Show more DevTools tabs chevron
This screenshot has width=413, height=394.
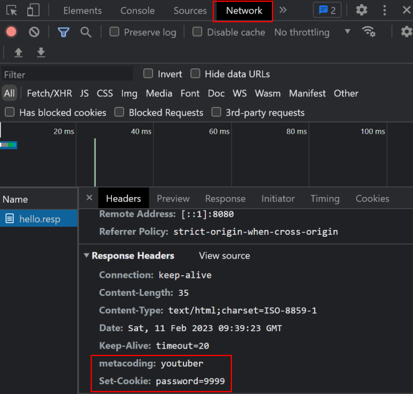click(x=283, y=11)
